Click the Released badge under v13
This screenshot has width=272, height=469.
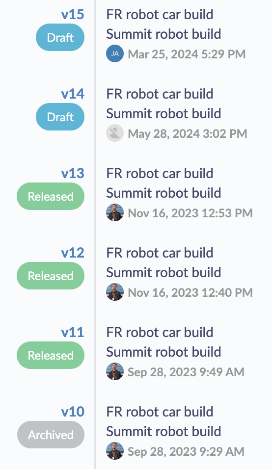point(51,197)
